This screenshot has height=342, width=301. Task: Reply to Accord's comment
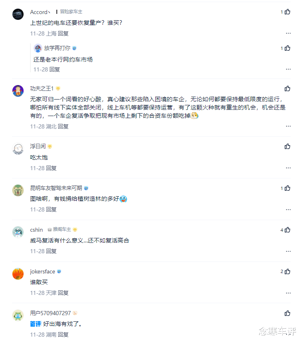63,33
